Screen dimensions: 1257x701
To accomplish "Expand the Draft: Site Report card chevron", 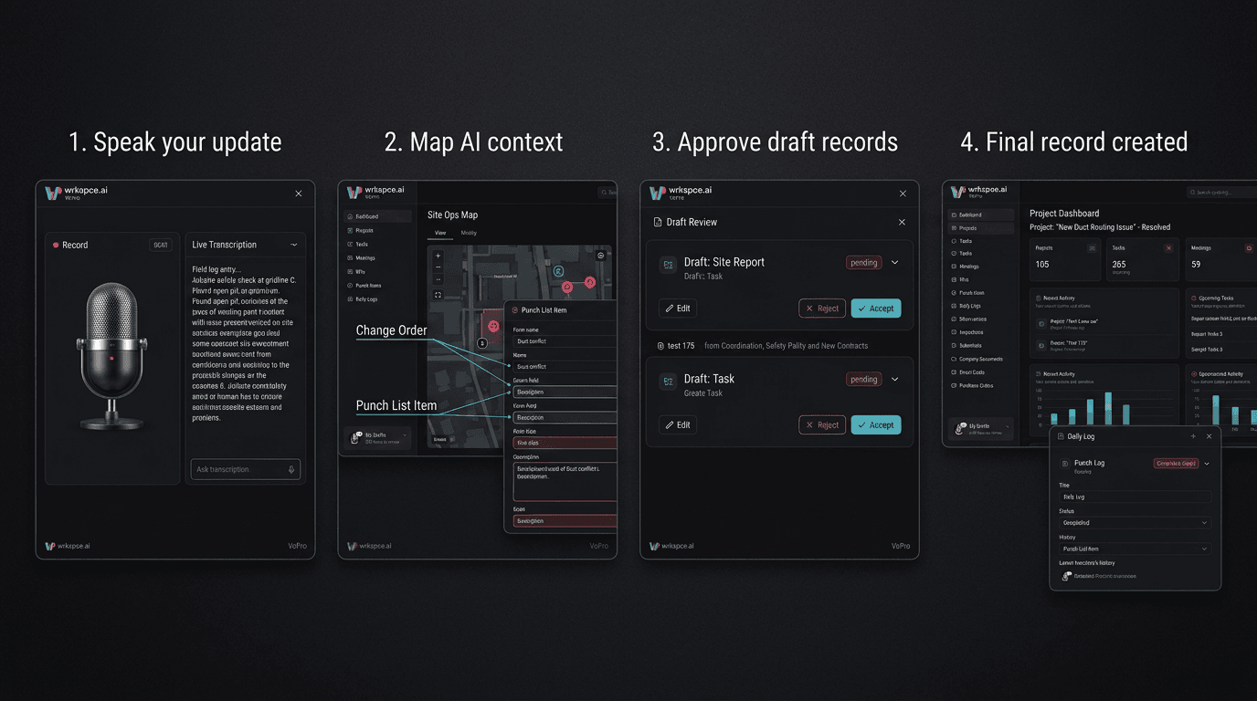I will click(894, 263).
